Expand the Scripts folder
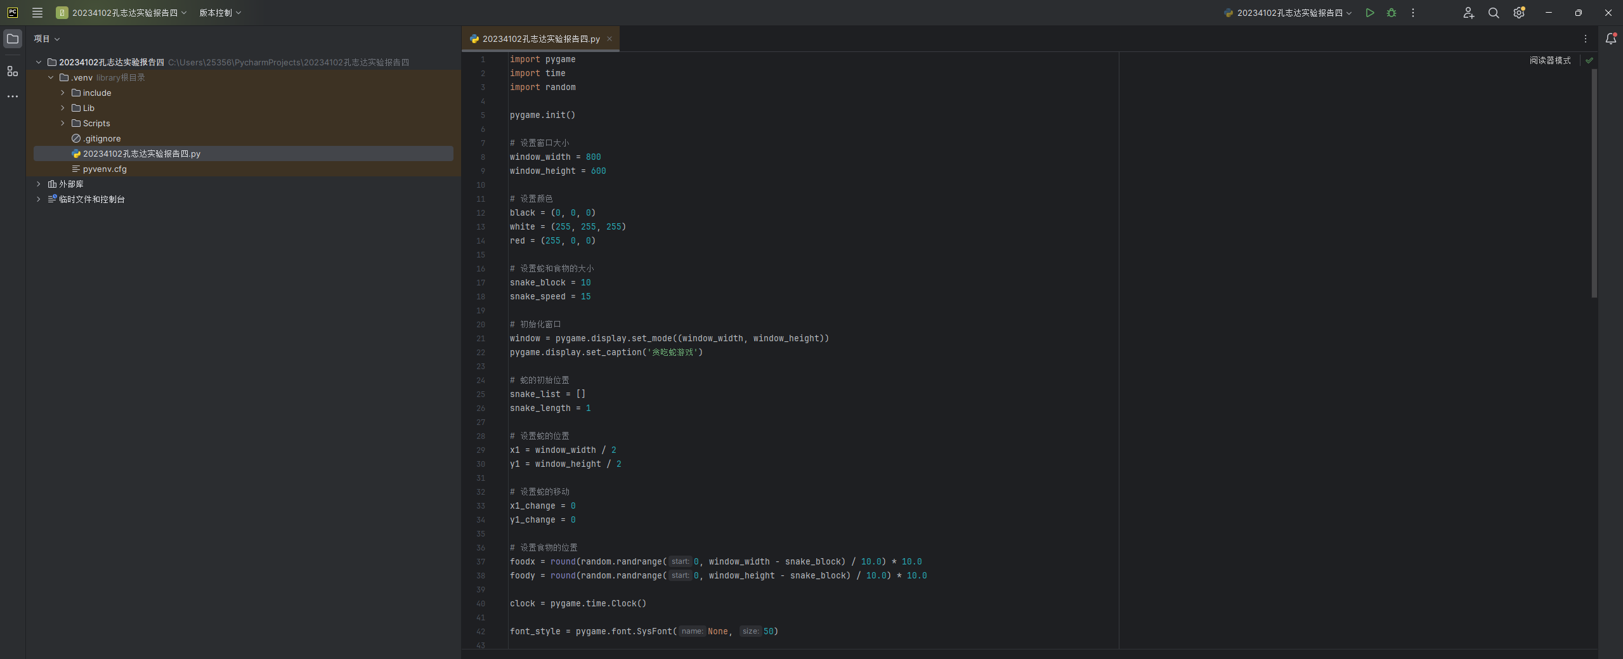This screenshot has height=659, width=1623. [x=63, y=123]
